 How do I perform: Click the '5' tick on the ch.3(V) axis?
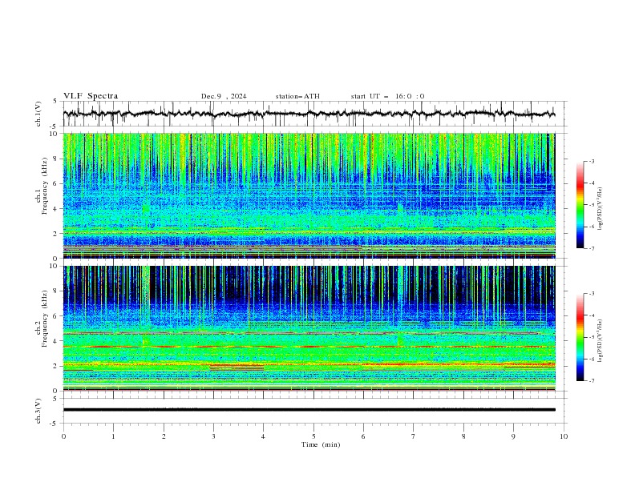point(55,399)
